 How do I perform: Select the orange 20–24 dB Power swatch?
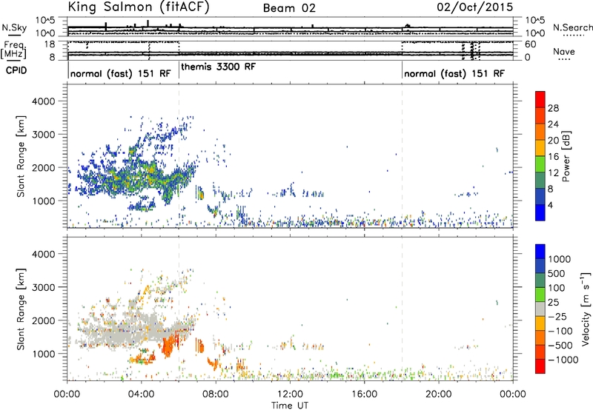click(540, 132)
